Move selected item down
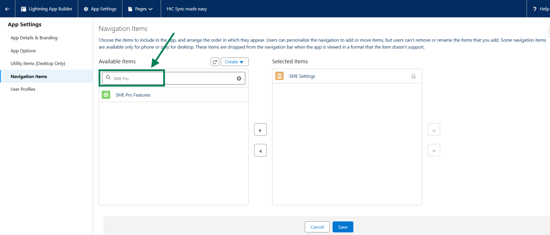Screen dimensions: 550x235 pyautogui.click(x=434, y=150)
